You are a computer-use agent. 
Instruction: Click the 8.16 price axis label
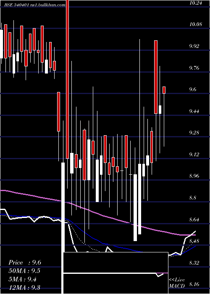[194, 284]
